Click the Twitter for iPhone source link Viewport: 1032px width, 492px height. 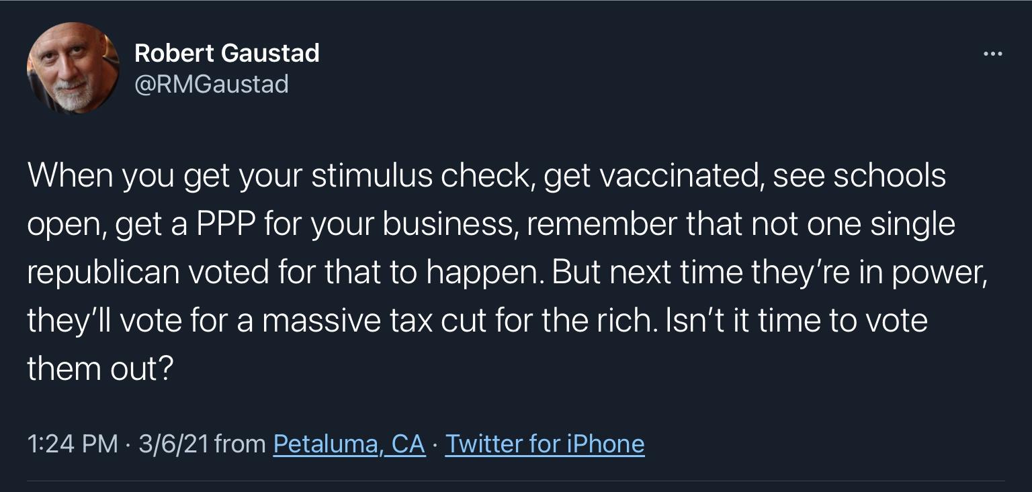[545, 444]
